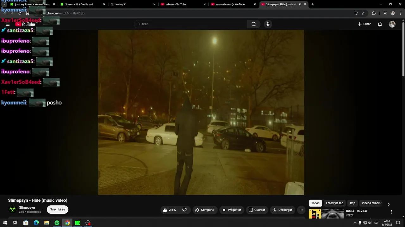Screen dimensions: 405x227
Task: Click the 2.86 K suscriptores text
Action: [30, 212]
